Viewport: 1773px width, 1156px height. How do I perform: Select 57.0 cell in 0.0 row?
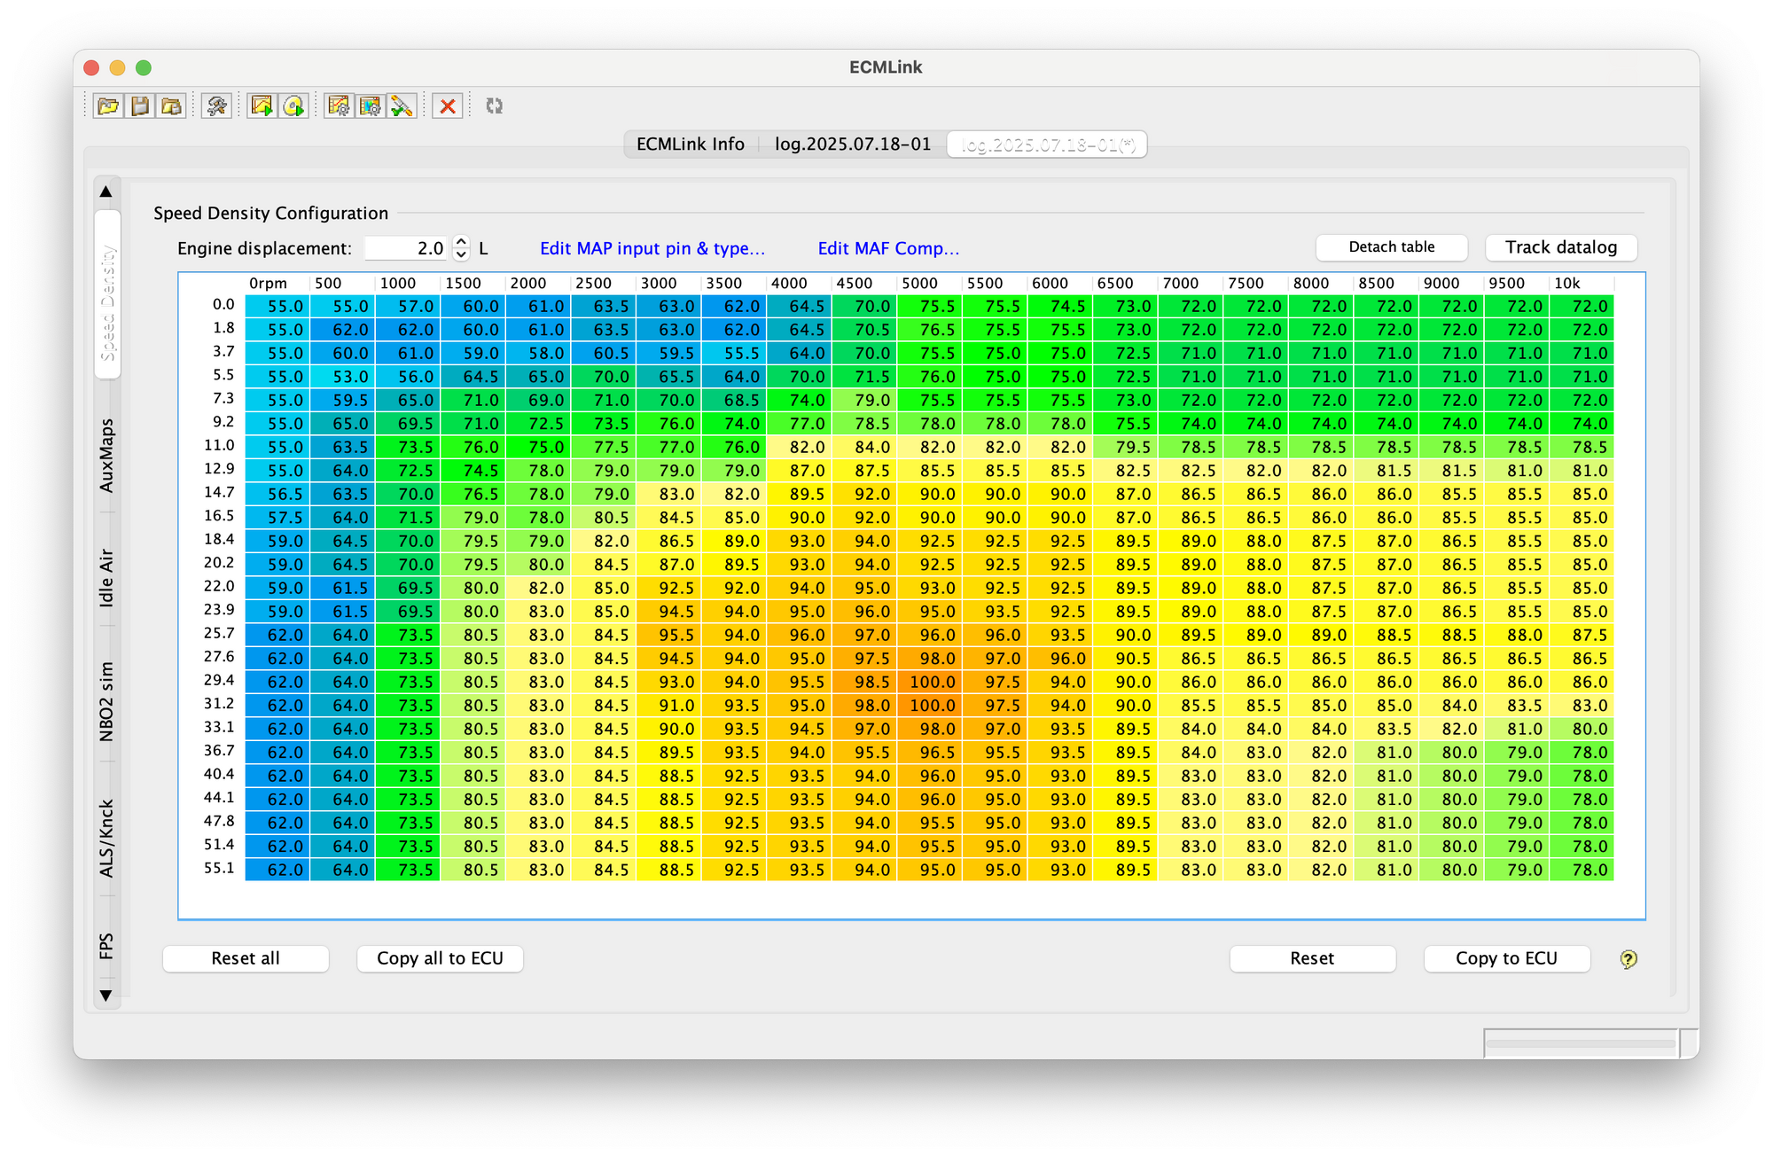(x=408, y=306)
